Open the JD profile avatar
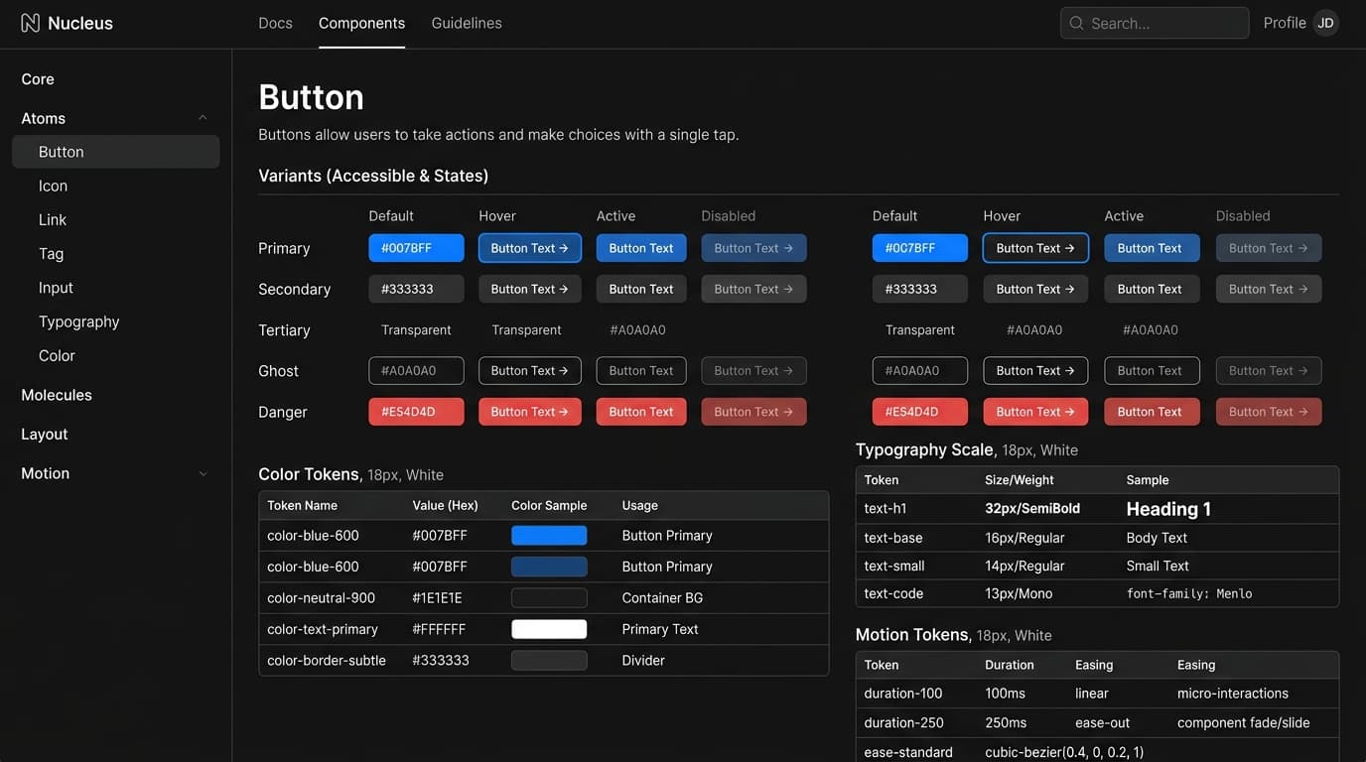This screenshot has height=762, width=1366. [1325, 23]
